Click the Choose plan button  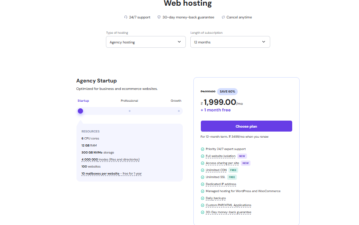click(x=246, y=126)
